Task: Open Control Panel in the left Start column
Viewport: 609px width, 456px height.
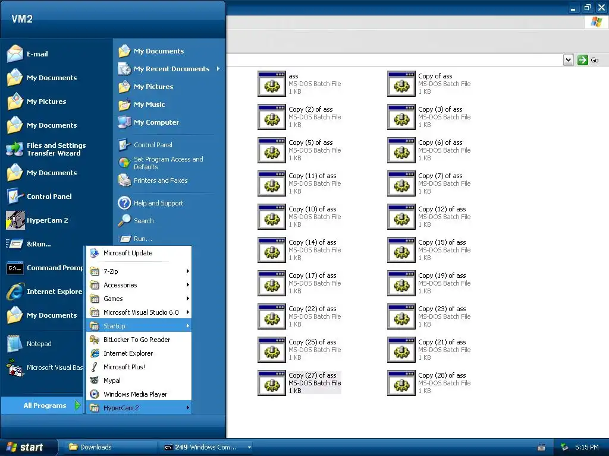Action: pos(39,197)
